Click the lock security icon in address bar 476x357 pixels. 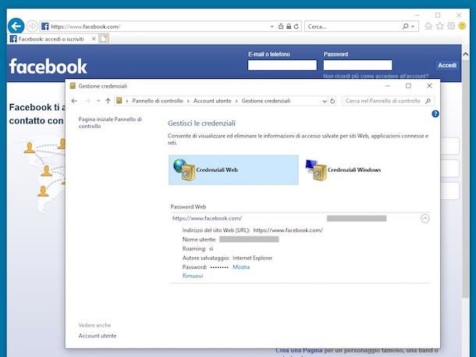pyautogui.click(x=289, y=27)
